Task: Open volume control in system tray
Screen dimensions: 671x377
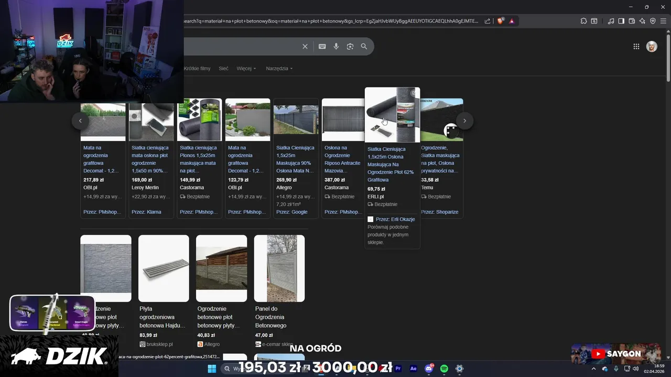Action: coord(635,369)
